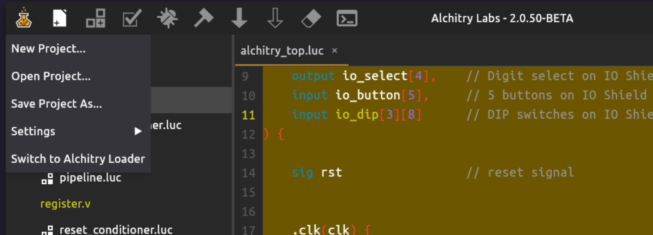653x235 pixels.
Task: Open pipeline.luc in the file tree
Action: [90, 178]
